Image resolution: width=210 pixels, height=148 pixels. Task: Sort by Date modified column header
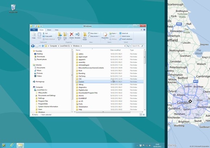(115, 50)
